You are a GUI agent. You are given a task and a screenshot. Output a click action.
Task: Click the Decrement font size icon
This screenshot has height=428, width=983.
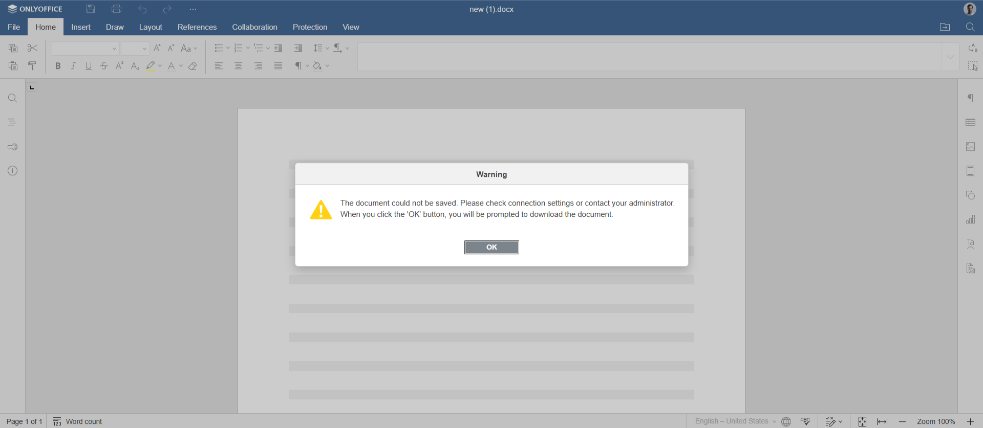click(x=172, y=48)
